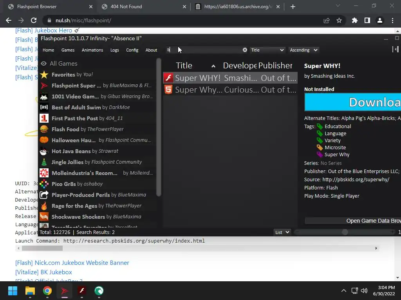
Task: Open Flash Player taskbar icon
Action: [x=82, y=291]
